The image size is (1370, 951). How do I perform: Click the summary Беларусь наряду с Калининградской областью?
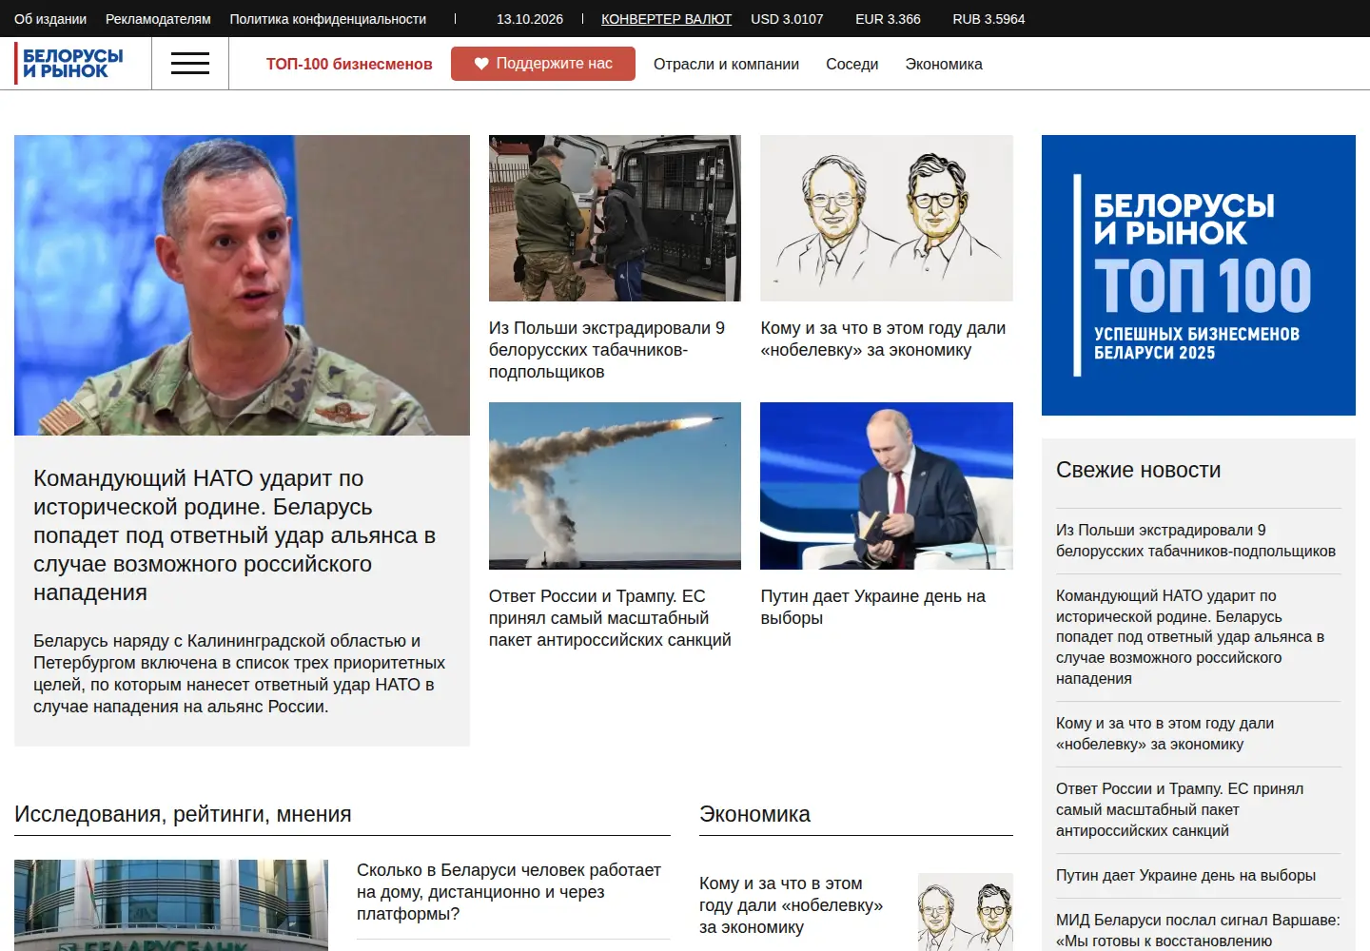pyautogui.click(x=239, y=673)
